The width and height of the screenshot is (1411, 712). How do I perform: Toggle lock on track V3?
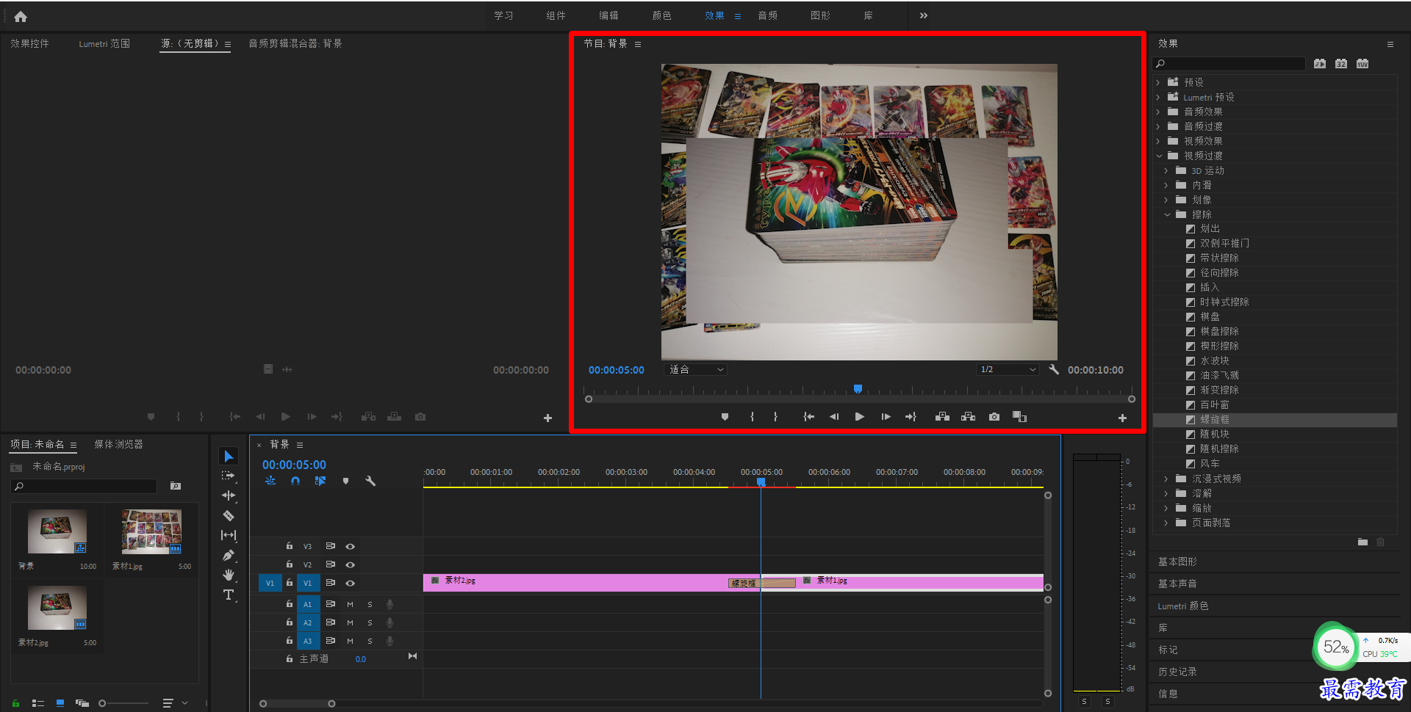click(x=290, y=546)
